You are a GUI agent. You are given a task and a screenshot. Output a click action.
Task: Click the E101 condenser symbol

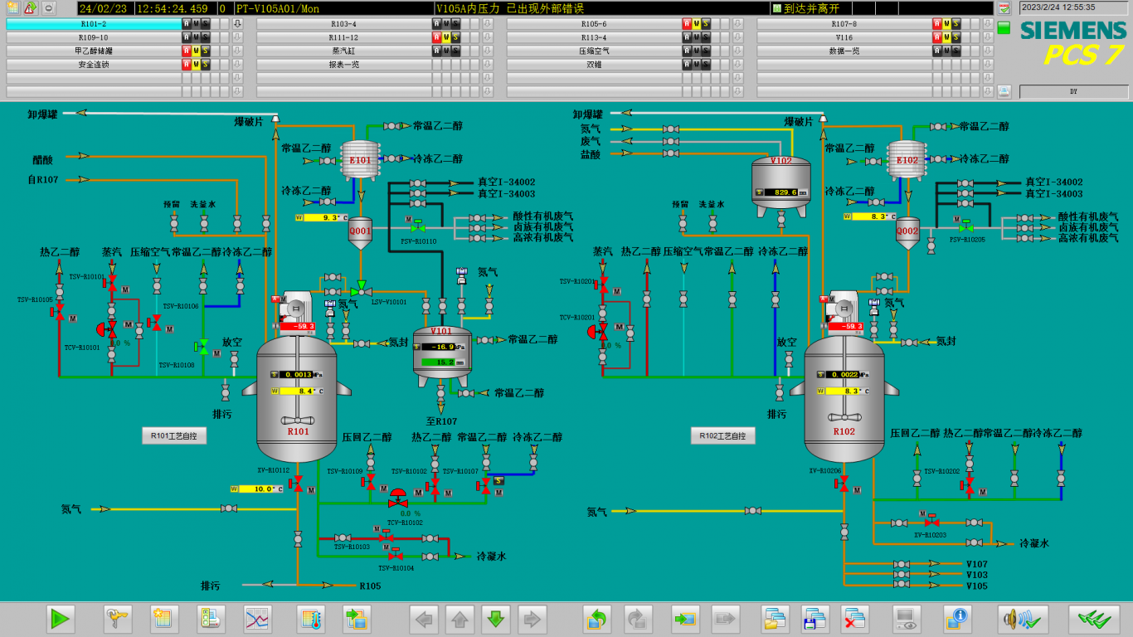[360, 160]
